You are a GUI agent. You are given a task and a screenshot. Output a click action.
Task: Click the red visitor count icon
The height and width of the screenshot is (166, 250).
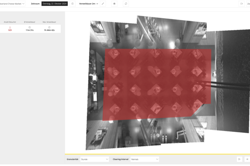[x=10, y=28]
